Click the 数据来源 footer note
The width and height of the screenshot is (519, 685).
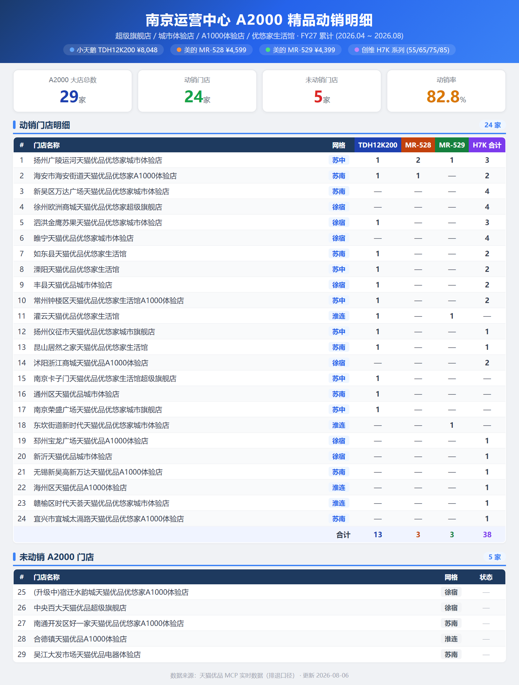click(259, 675)
